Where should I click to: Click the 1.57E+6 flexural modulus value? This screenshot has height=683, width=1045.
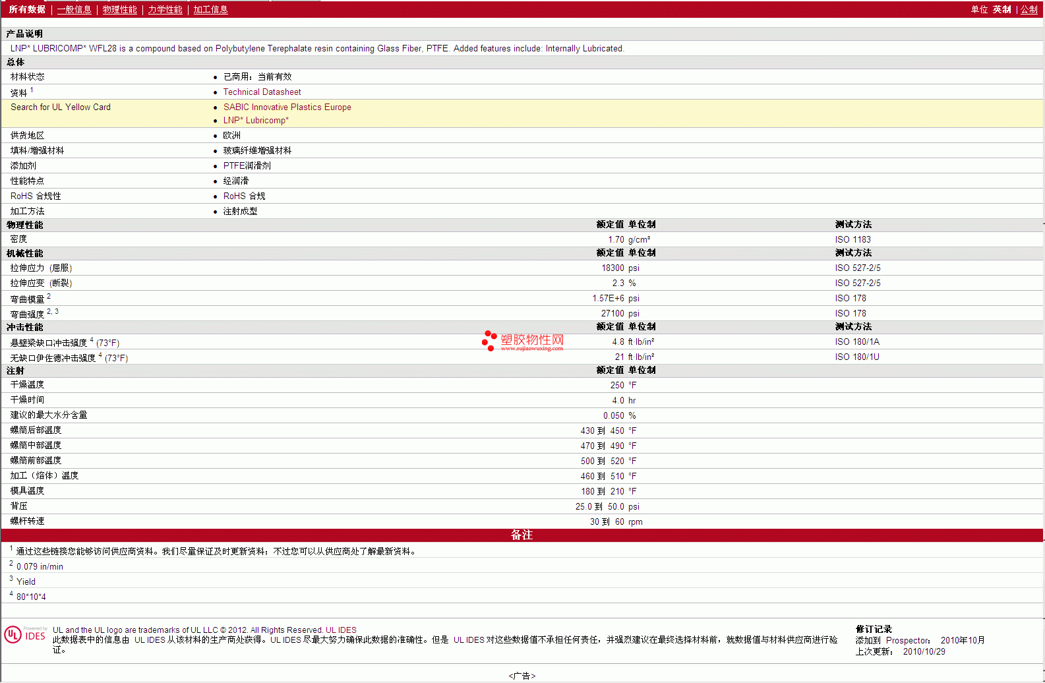tap(608, 299)
